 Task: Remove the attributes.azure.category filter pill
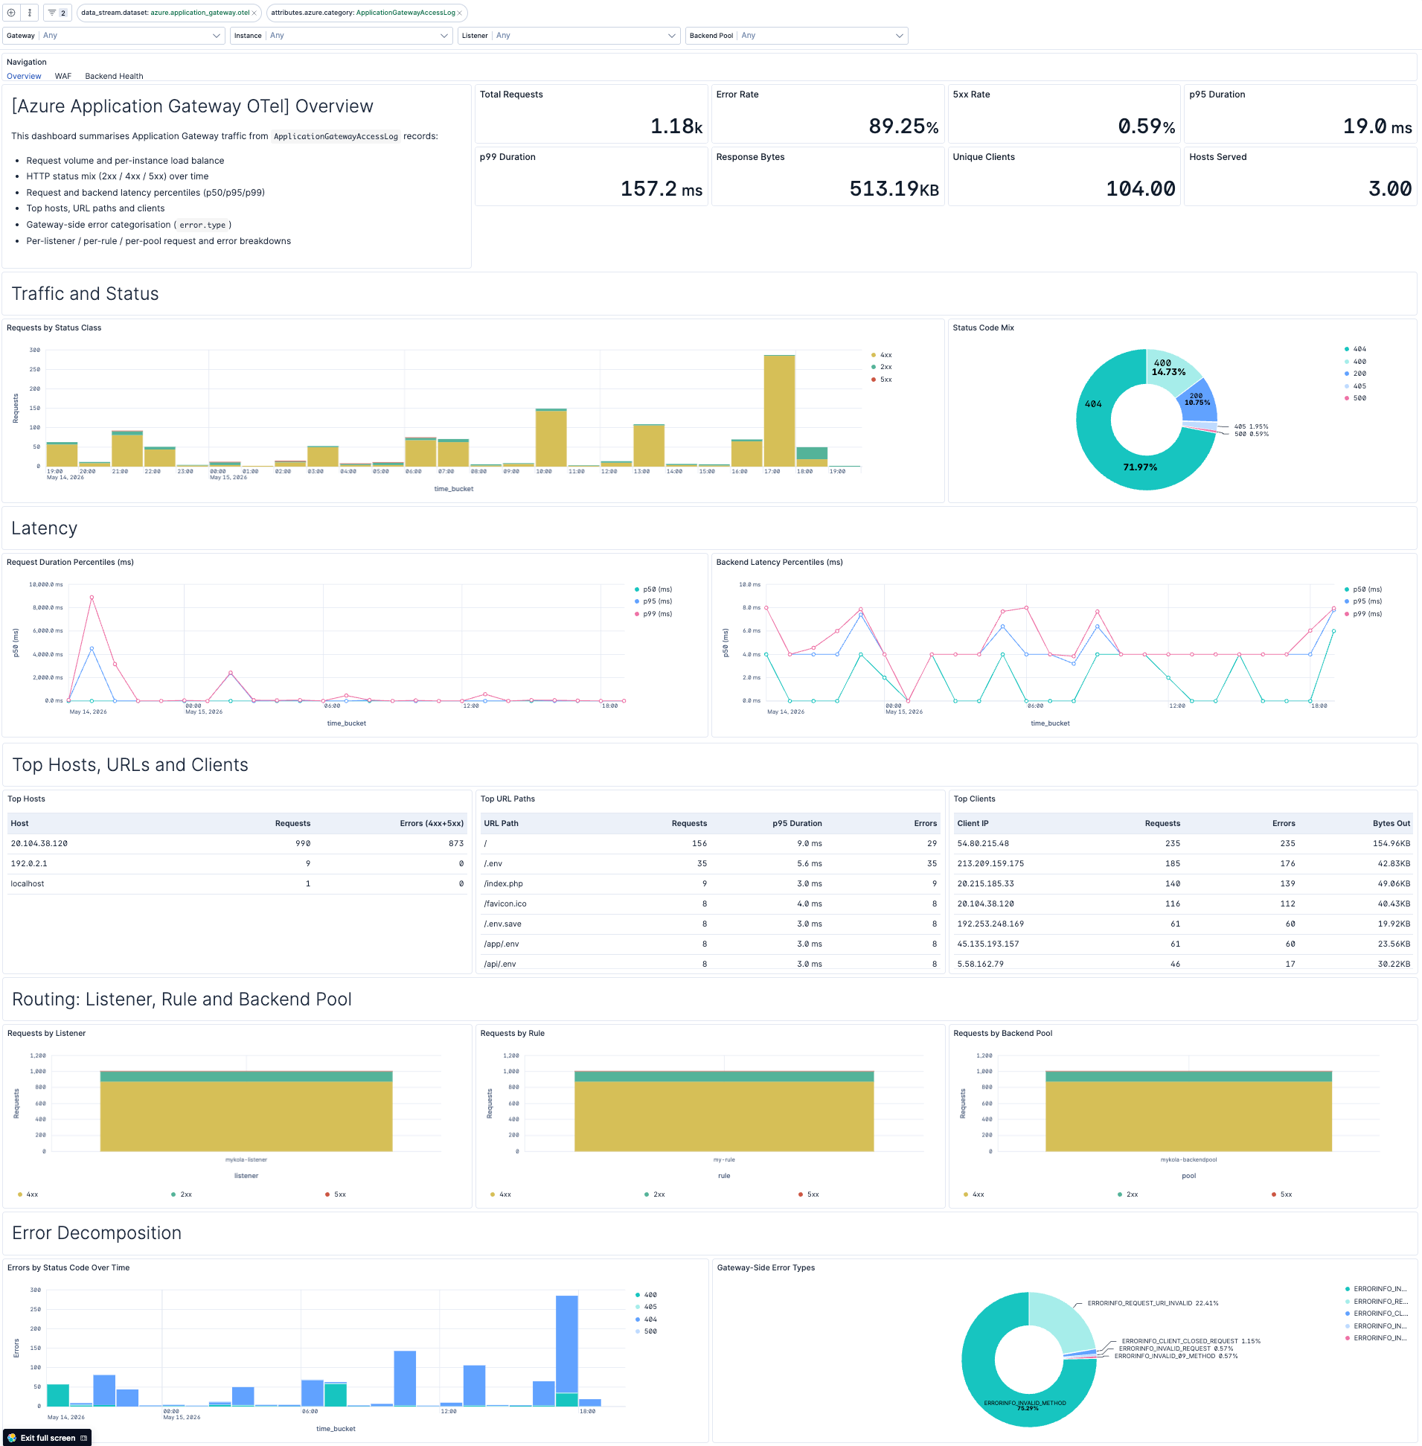pos(459,13)
